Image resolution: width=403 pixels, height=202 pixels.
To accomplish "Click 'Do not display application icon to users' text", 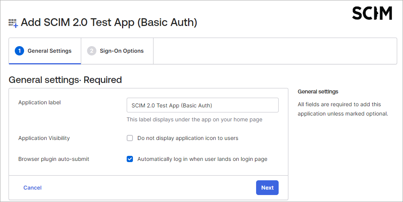I will [x=188, y=138].
